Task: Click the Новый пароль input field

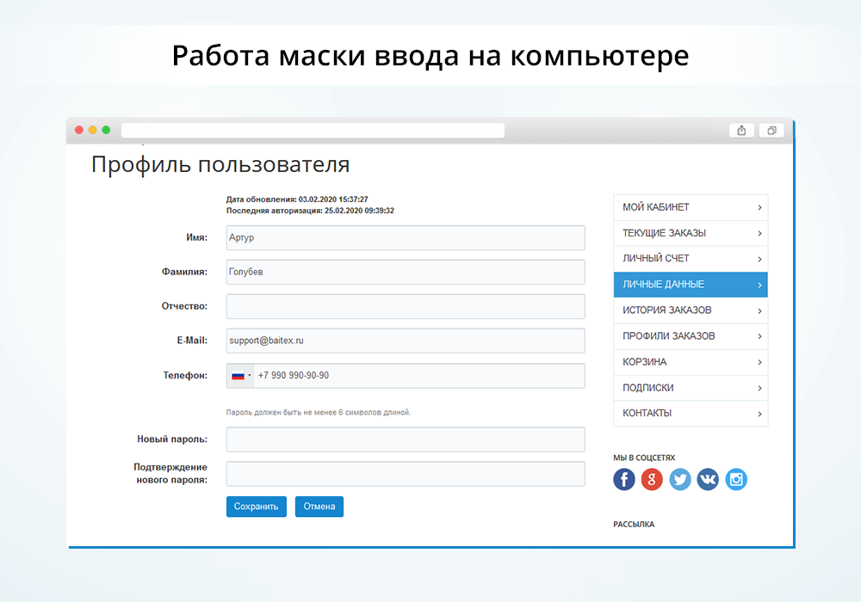Action: tap(405, 439)
